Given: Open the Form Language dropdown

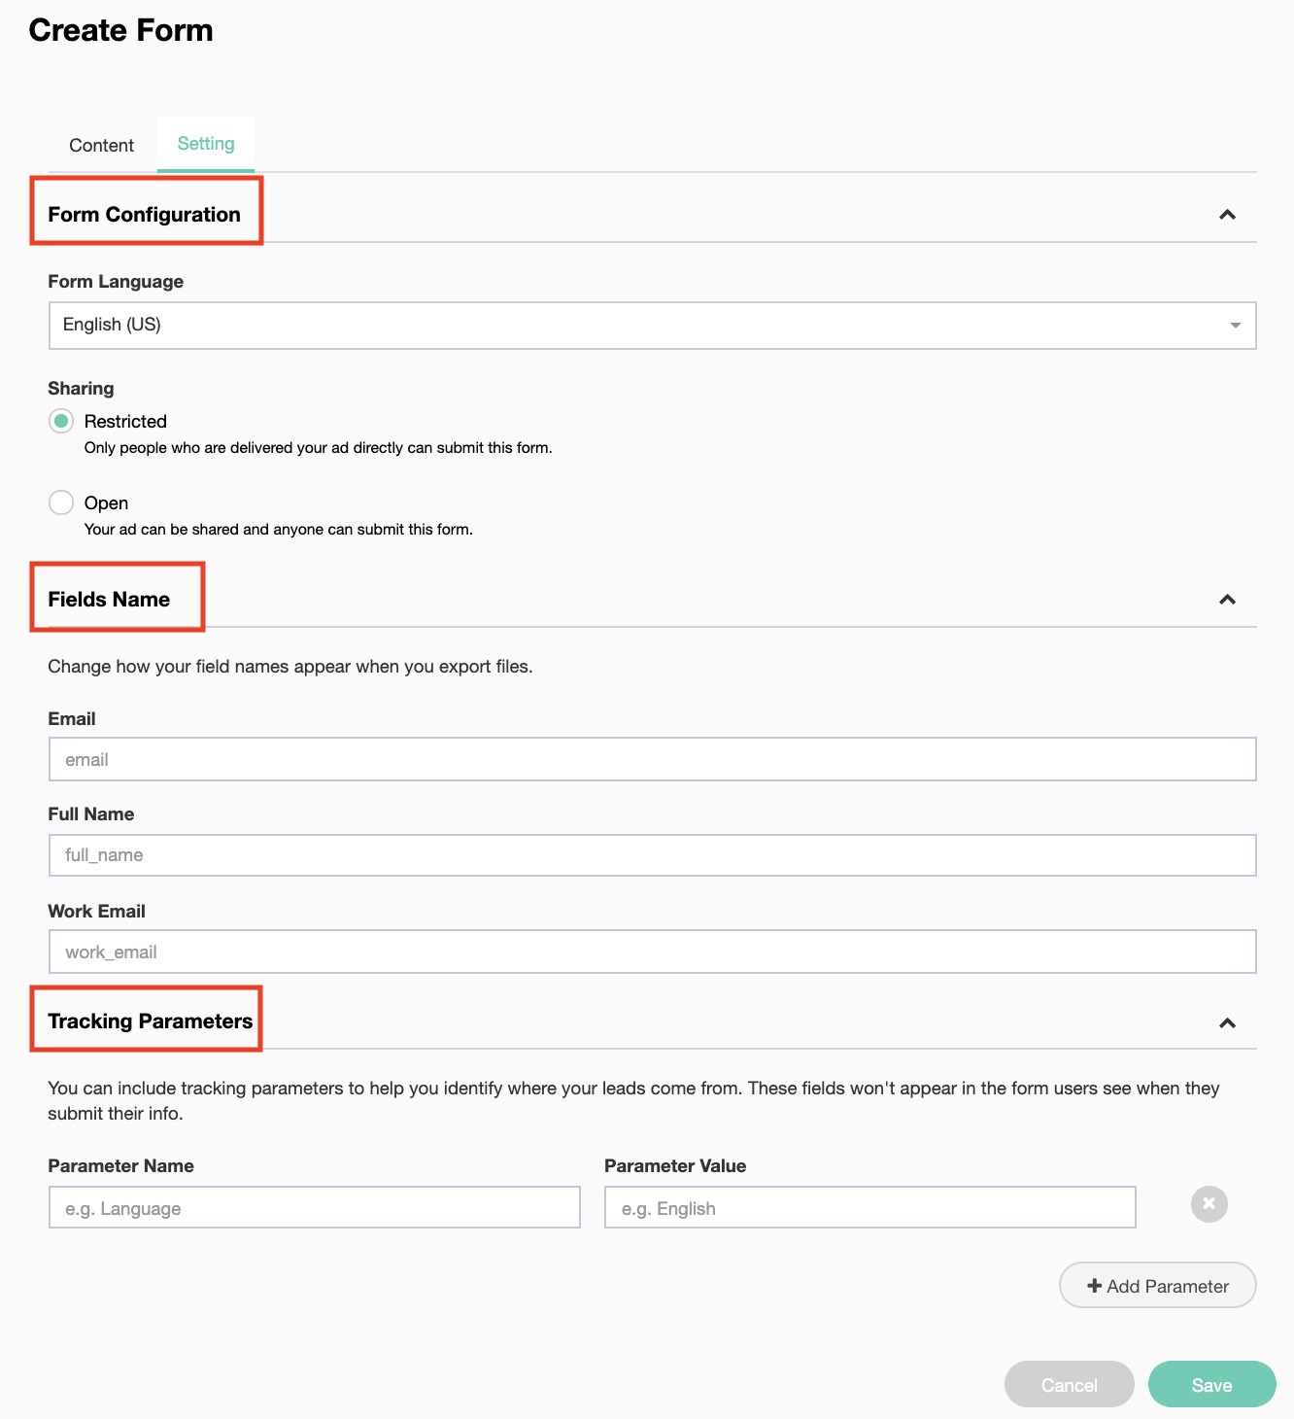Looking at the screenshot, I should click(x=652, y=326).
